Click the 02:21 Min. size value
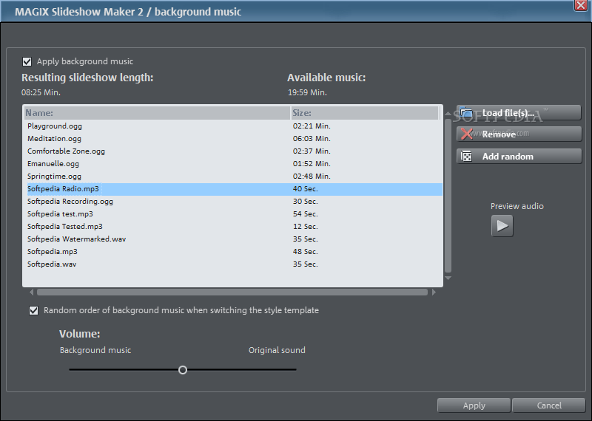The width and height of the screenshot is (592, 421). tap(312, 126)
